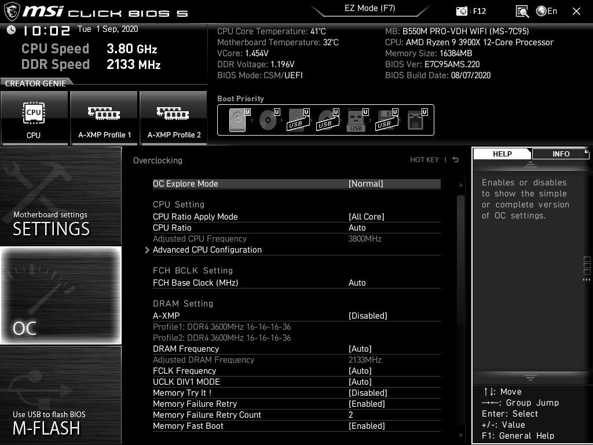The width and height of the screenshot is (593, 445).
Task: Open the BIOS search magnifier icon
Action: [x=522, y=12]
